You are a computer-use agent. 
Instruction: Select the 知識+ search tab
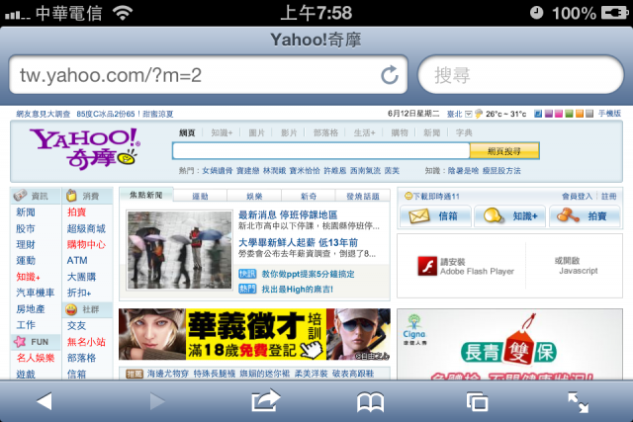pos(222,132)
